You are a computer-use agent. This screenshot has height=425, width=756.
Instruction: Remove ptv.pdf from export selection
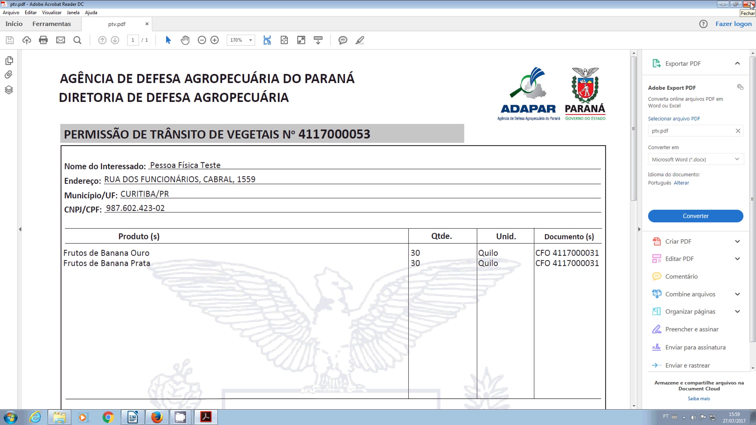point(738,131)
